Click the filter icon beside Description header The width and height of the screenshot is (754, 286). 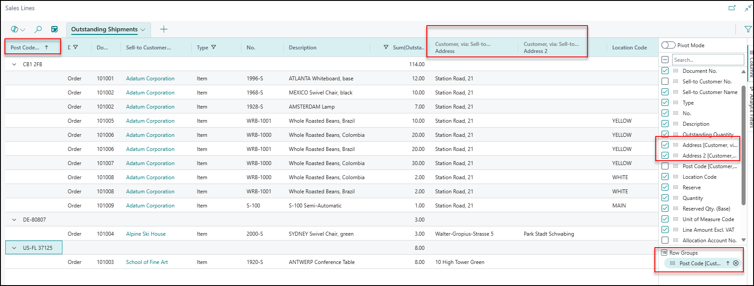click(x=386, y=47)
